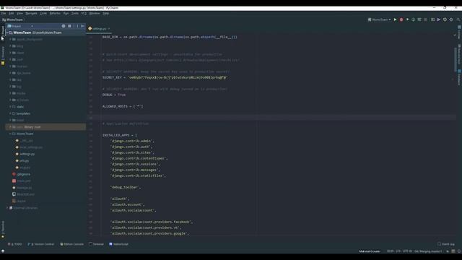
Task: Select the templates folder row
Action: coord(45,113)
